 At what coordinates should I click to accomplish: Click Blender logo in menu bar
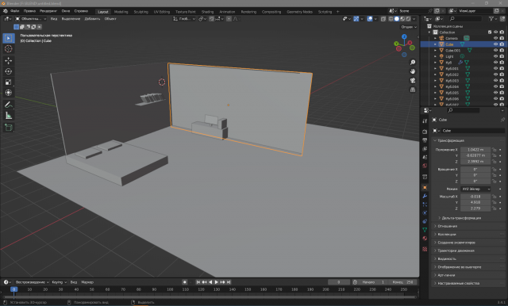6,11
